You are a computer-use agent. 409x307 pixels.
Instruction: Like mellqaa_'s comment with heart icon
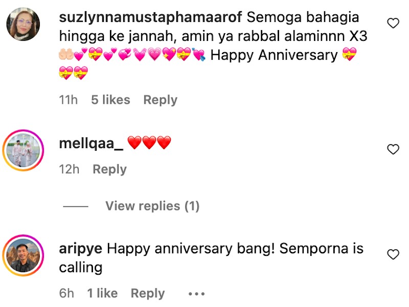click(393, 149)
